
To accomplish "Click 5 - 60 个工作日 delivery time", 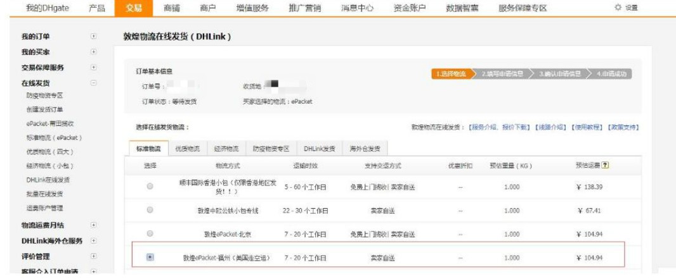I will pos(305,187).
